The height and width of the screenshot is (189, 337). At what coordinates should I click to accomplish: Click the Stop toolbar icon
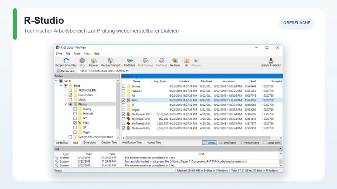coord(82,61)
